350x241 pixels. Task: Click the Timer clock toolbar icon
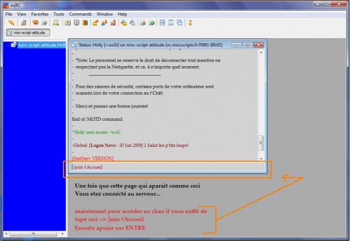(76, 22)
